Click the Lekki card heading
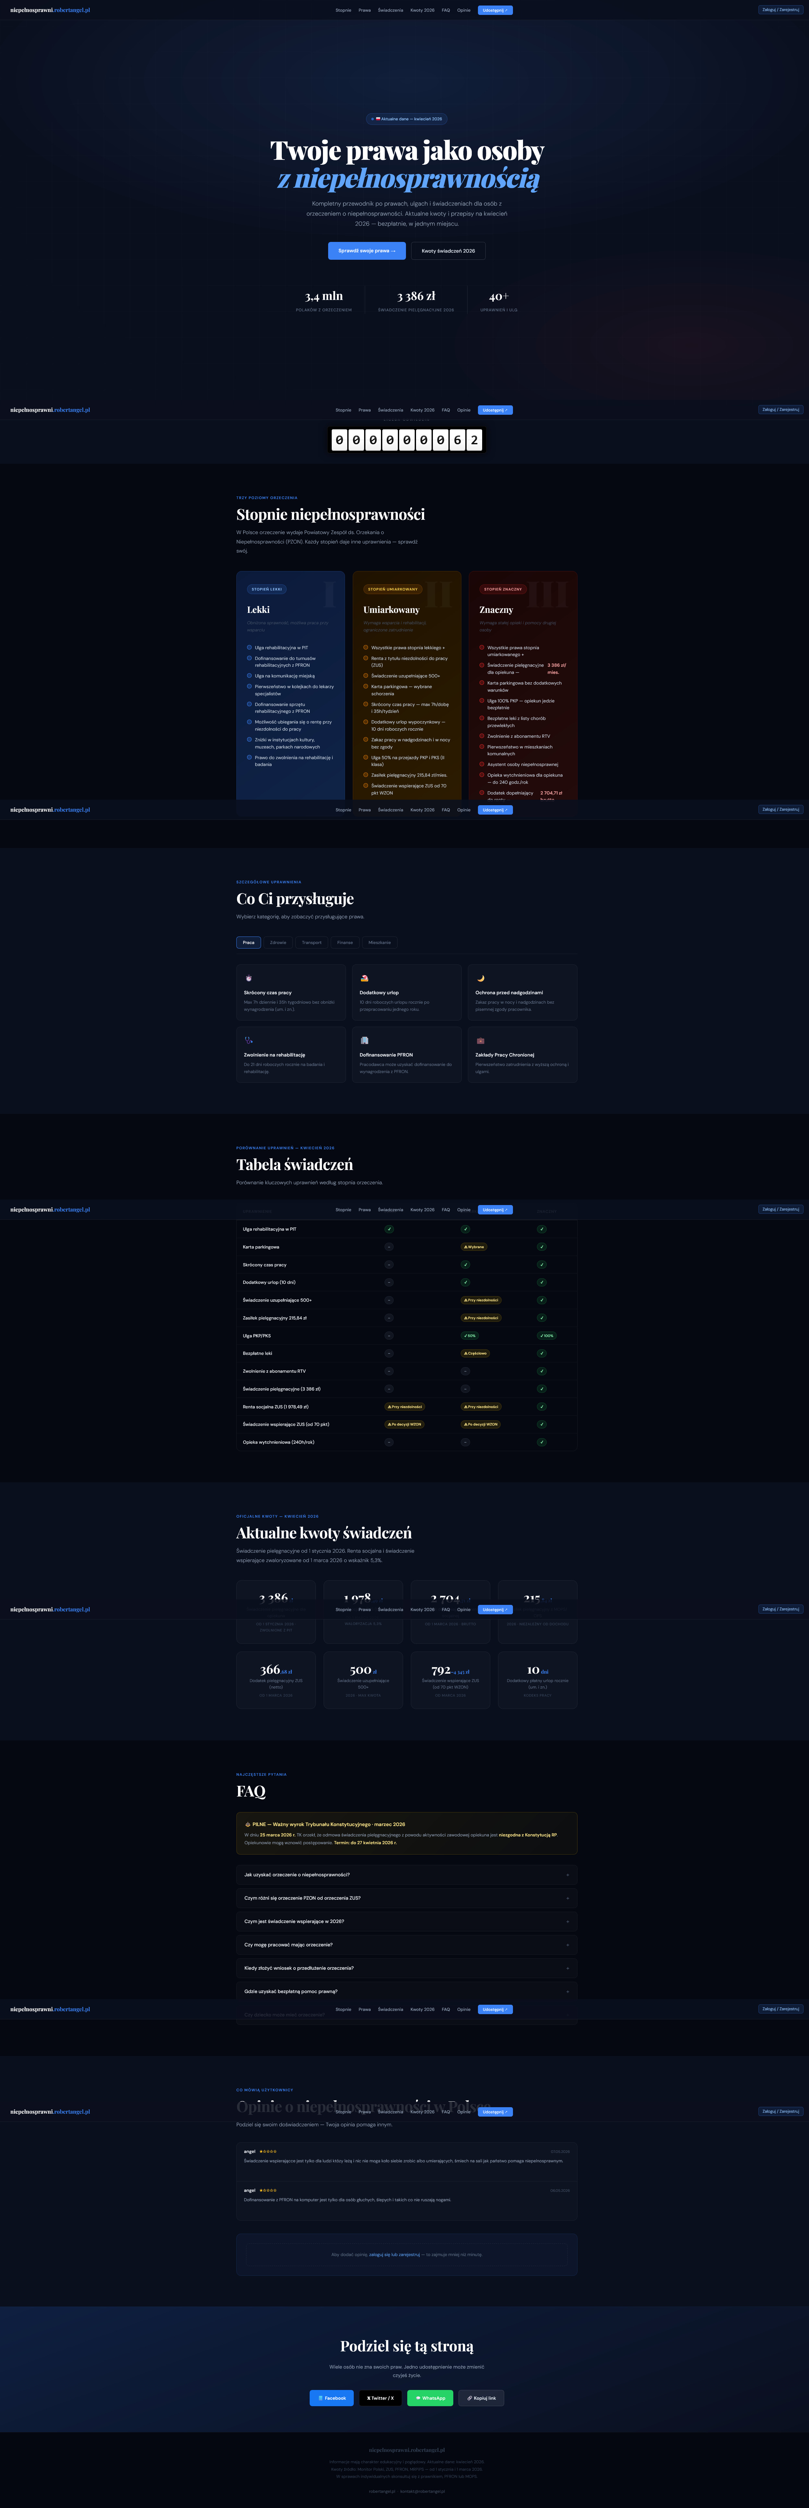 click(x=258, y=609)
